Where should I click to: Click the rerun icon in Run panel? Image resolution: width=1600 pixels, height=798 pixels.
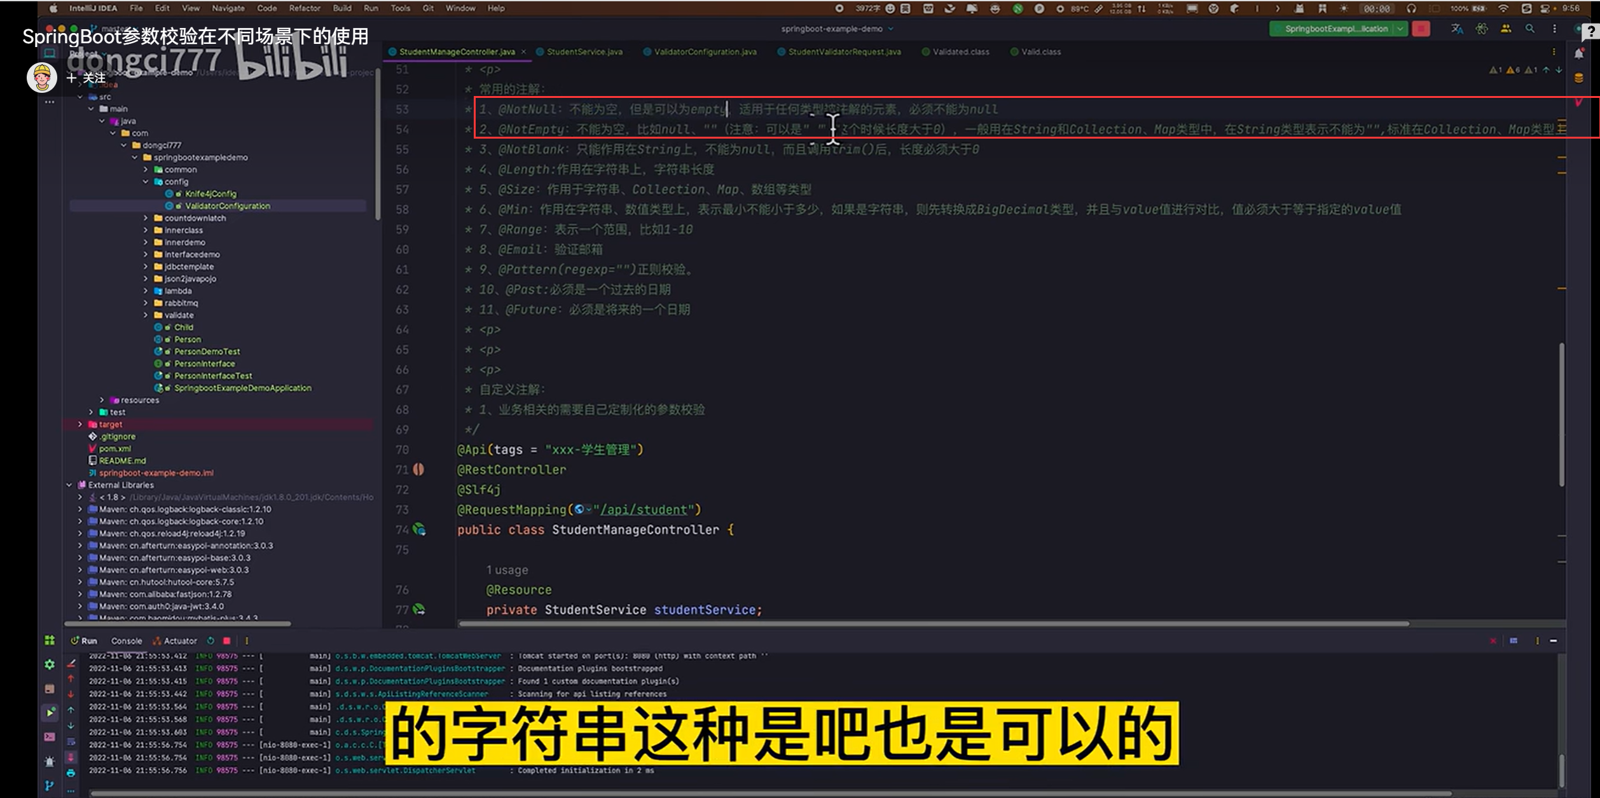click(210, 641)
